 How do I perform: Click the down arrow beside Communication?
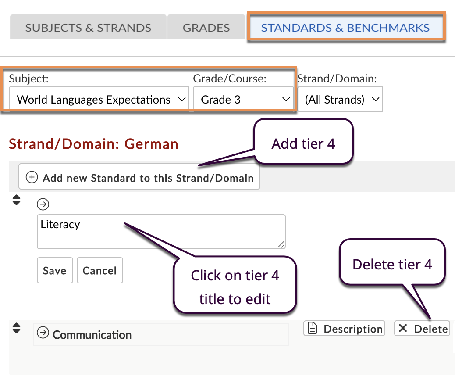pyautogui.click(x=16, y=331)
